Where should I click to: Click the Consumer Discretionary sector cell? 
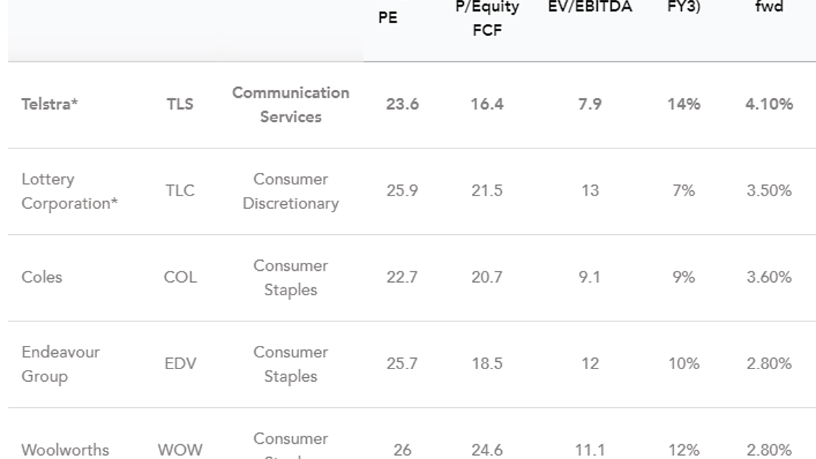(x=291, y=191)
